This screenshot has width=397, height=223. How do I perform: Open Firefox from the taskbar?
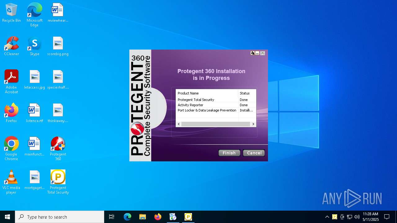(x=158, y=217)
